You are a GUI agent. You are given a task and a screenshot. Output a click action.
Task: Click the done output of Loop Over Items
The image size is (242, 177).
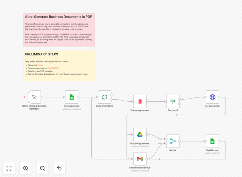(x=111, y=95)
